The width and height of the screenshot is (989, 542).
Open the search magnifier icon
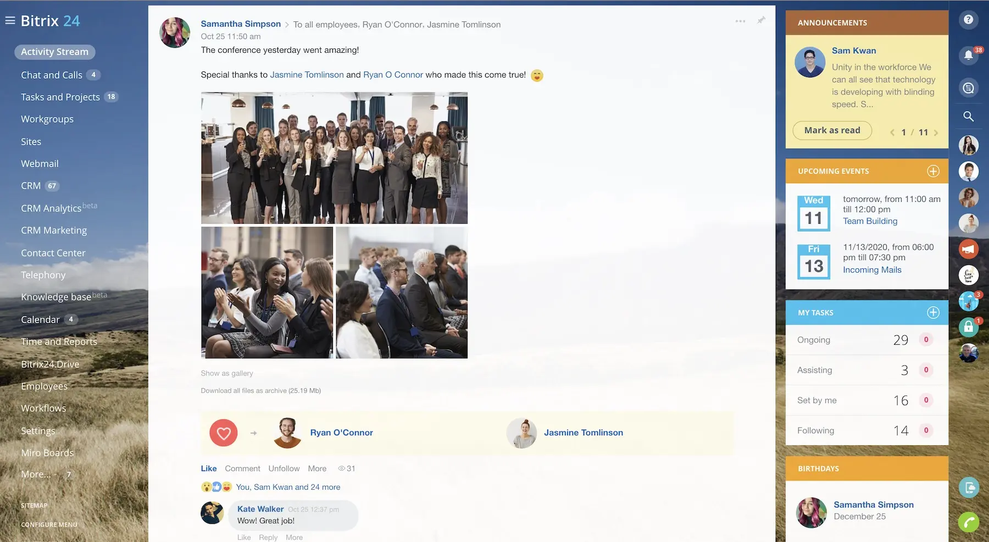coord(968,117)
